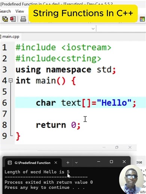The height and width of the screenshot is (194, 146).
Task: Open a new terminal tab with plus
Action: pos(68,163)
